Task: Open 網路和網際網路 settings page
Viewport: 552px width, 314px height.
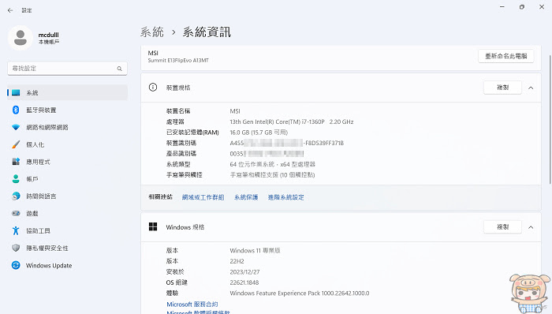Action: (x=67, y=127)
